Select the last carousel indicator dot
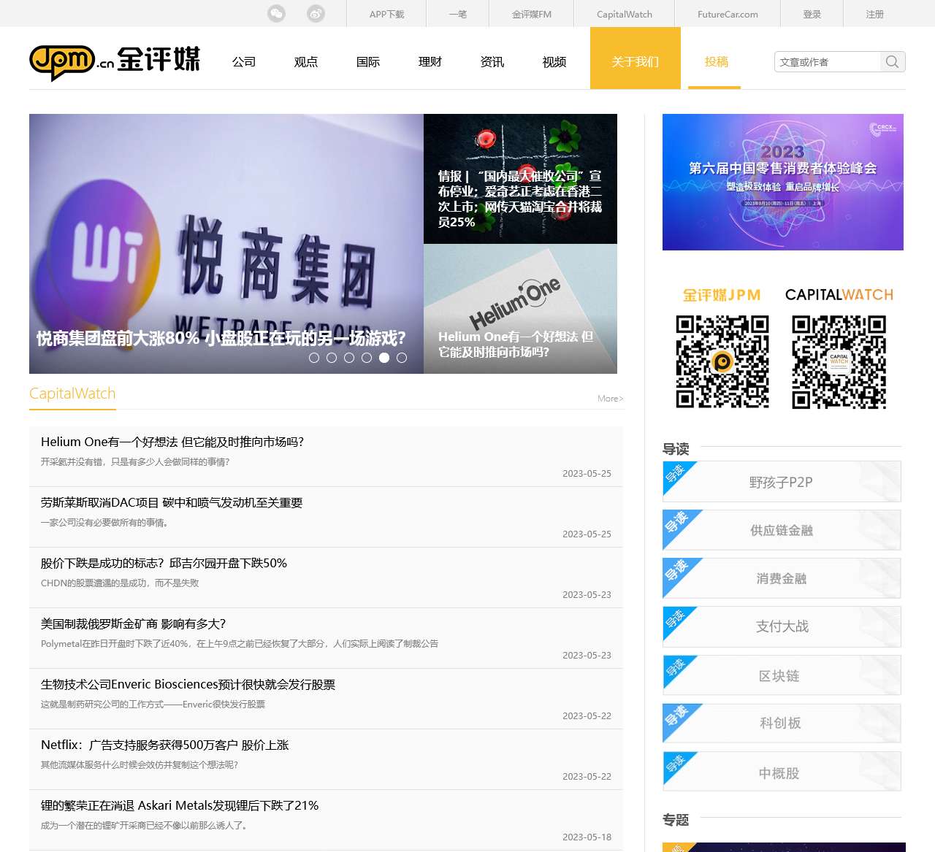 point(400,358)
